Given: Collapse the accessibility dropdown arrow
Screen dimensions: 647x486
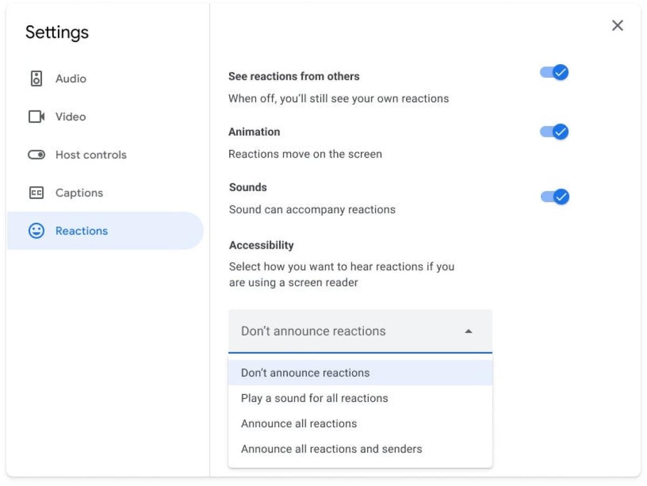Looking at the screenshot, I should click(469, 331).
